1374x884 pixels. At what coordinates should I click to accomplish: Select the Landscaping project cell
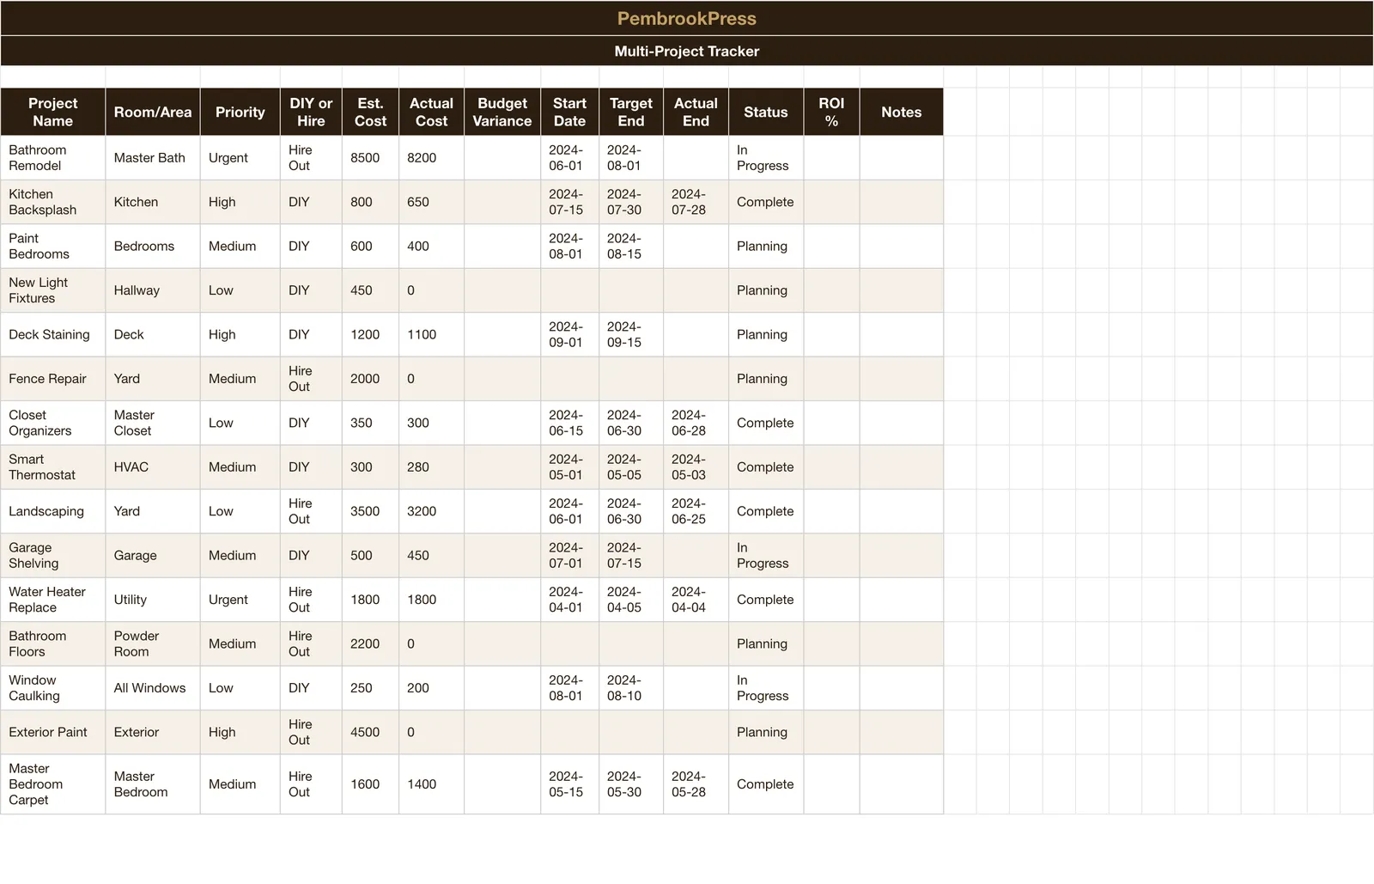(x=53, y=511)
